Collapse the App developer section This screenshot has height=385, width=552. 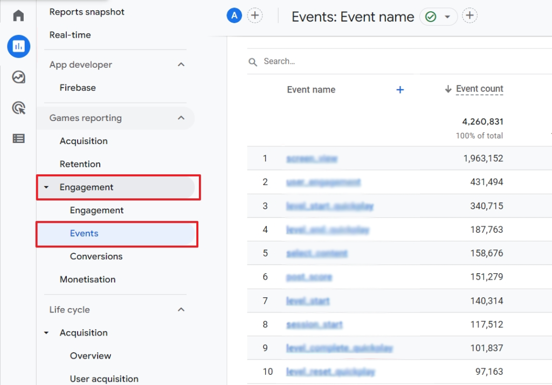[x=181, y=65]
